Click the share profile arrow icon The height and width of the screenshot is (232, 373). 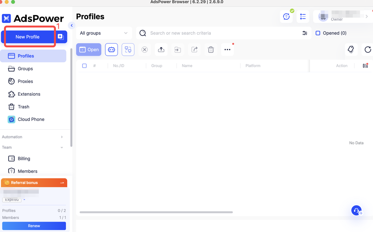pos(194,50)
